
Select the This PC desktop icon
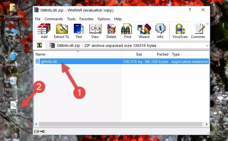coord(13,35)
